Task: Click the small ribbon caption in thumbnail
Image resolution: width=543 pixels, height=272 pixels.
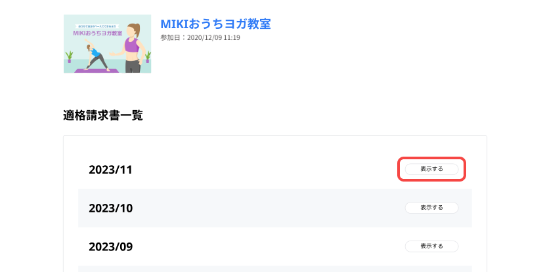Action: click(97, 26)
